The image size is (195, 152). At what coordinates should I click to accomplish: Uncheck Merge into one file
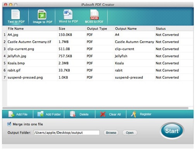9,124
